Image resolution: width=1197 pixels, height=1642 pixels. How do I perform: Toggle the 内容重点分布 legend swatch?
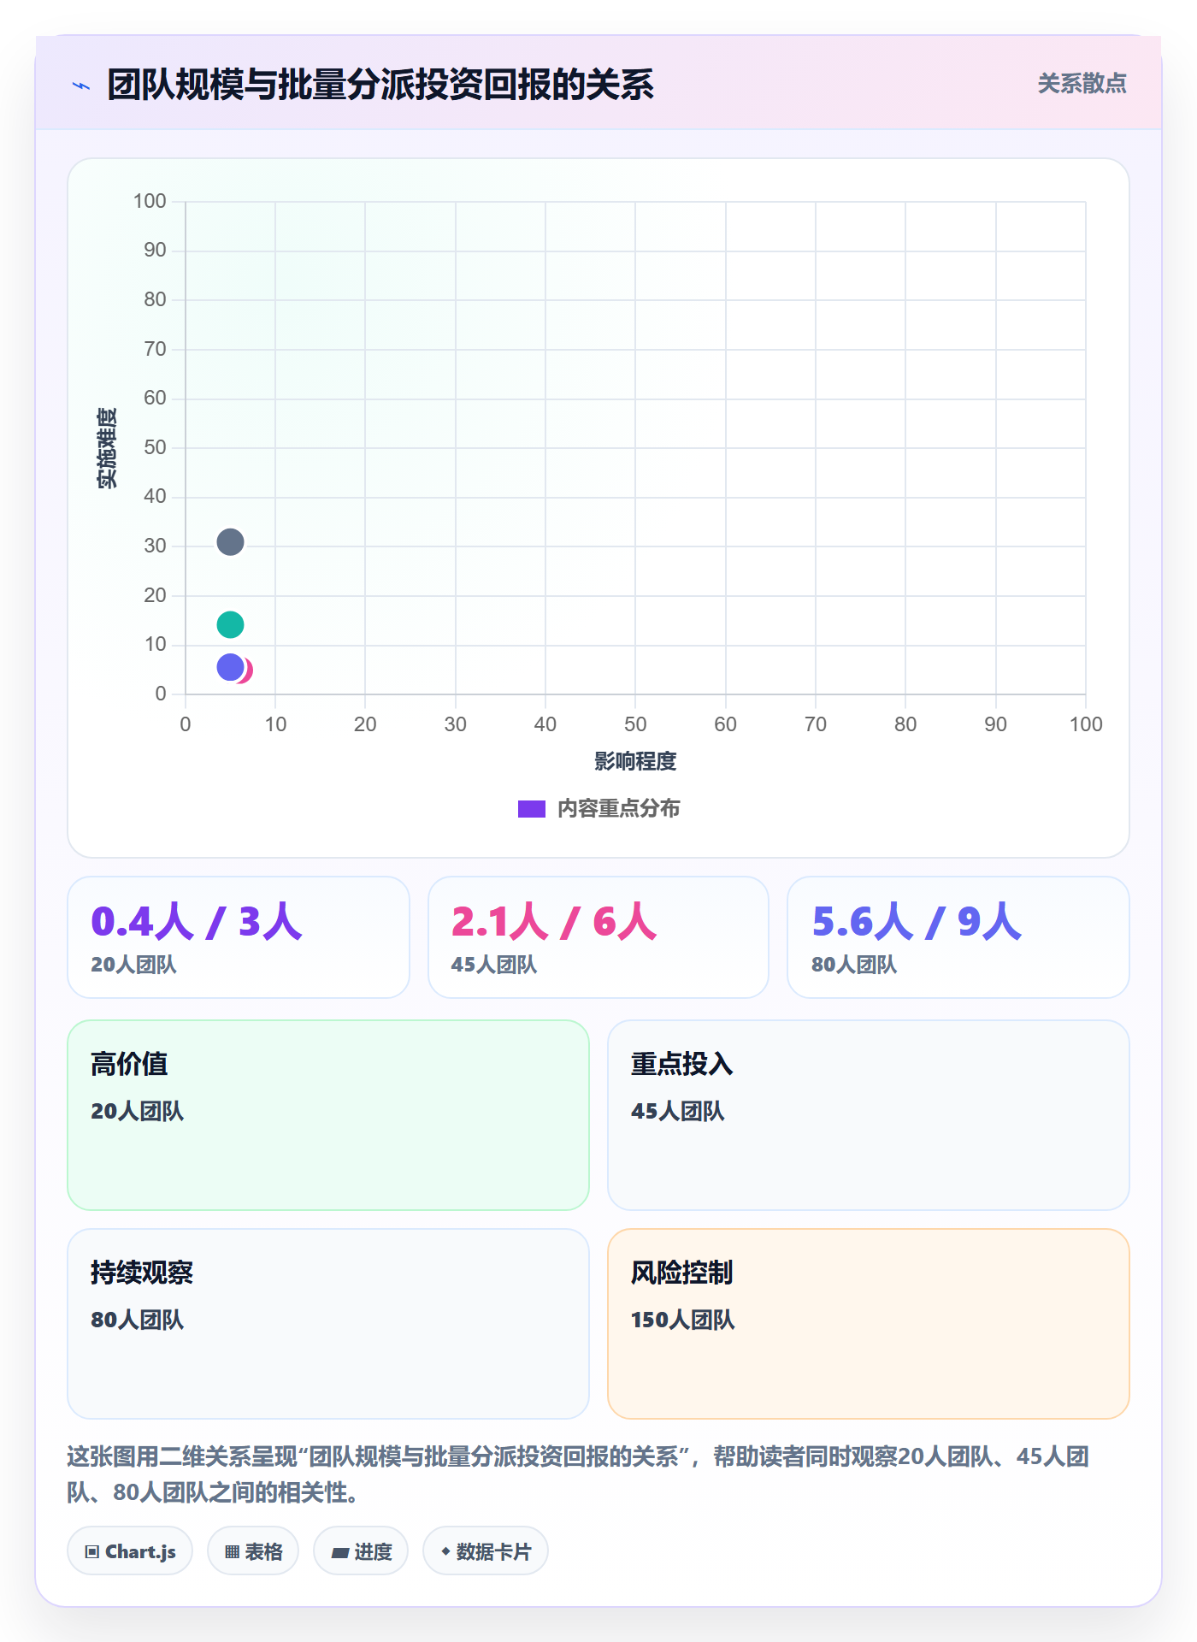click(531, 809)
